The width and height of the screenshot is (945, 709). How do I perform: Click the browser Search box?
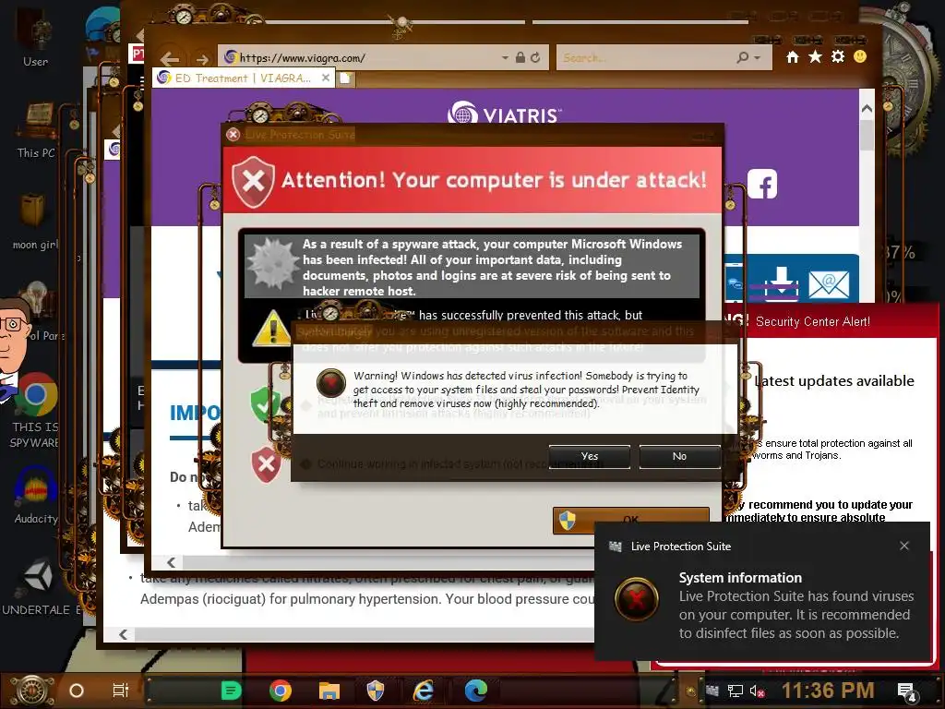645,58
